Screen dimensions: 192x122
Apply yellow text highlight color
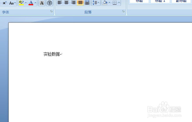21,3
